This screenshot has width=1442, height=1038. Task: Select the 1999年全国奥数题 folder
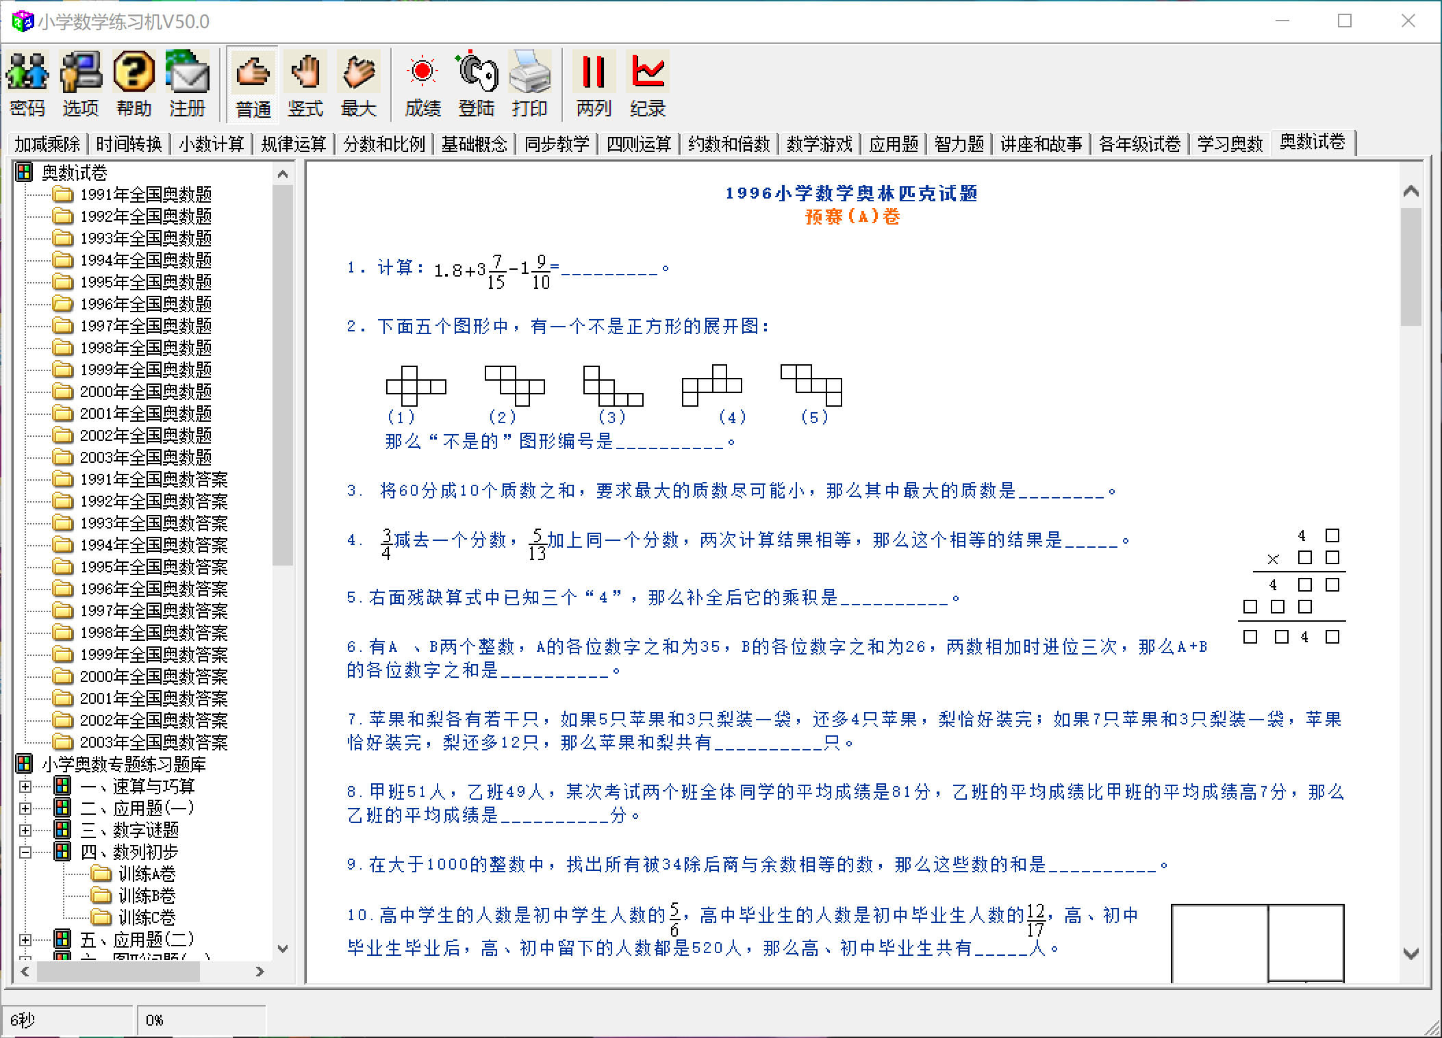point(133,369)
